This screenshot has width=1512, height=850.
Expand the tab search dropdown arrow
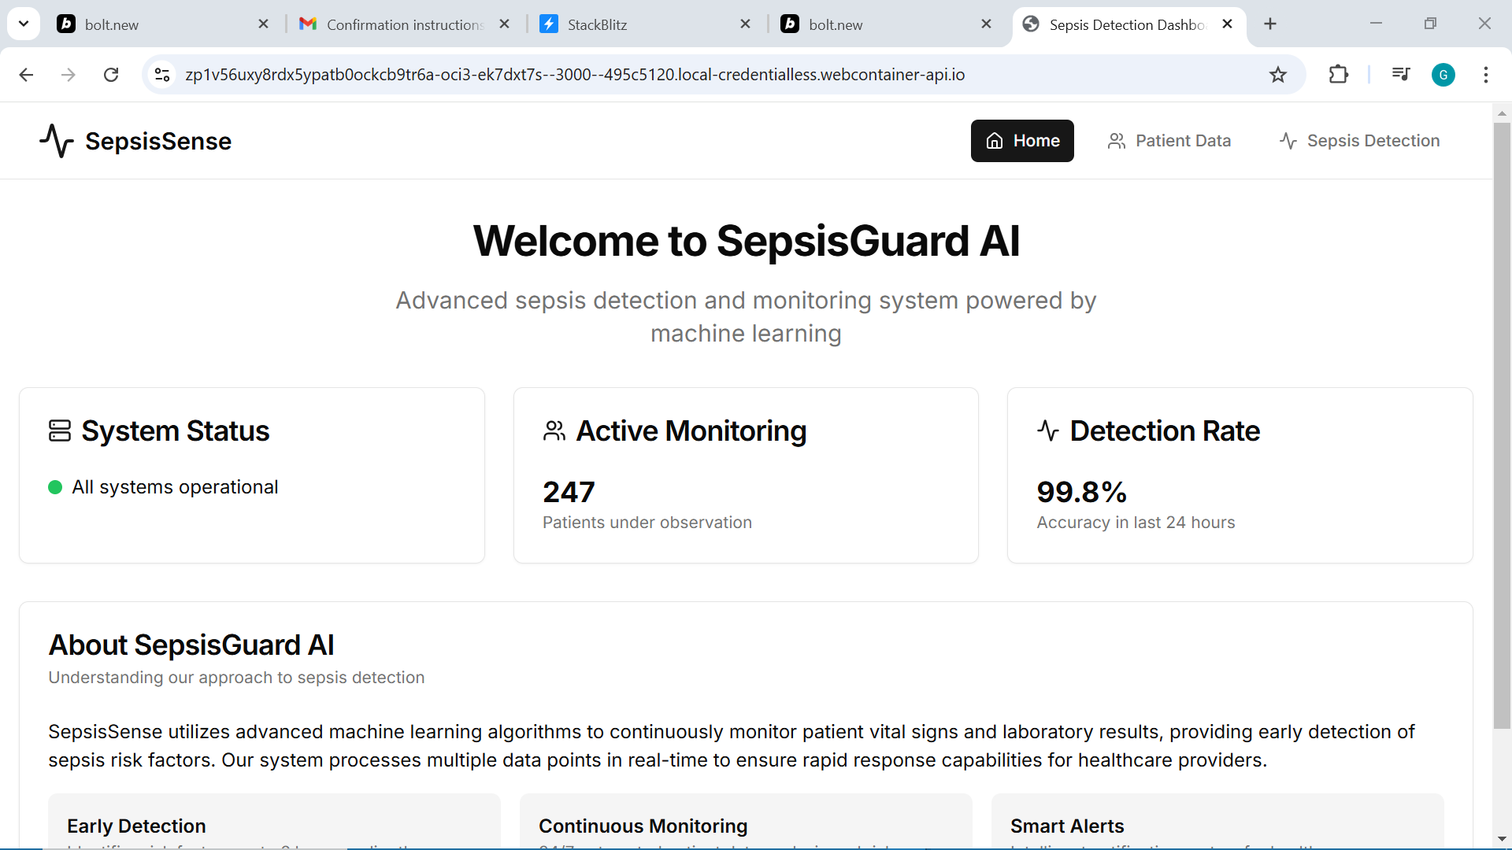[x=24, y=24]
